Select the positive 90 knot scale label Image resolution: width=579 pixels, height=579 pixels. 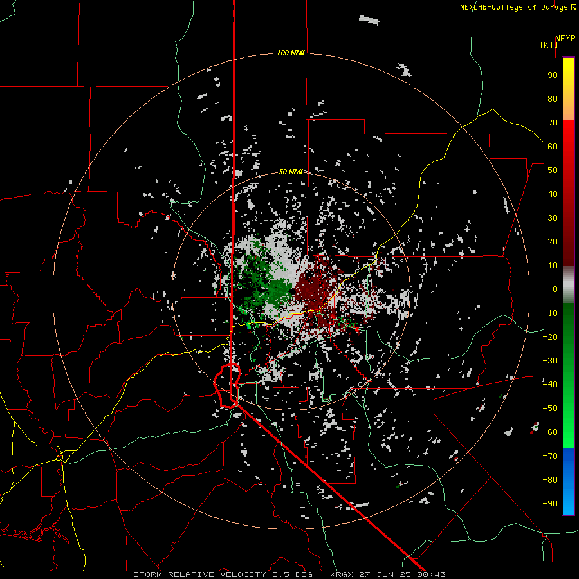(x=553, y=75)
